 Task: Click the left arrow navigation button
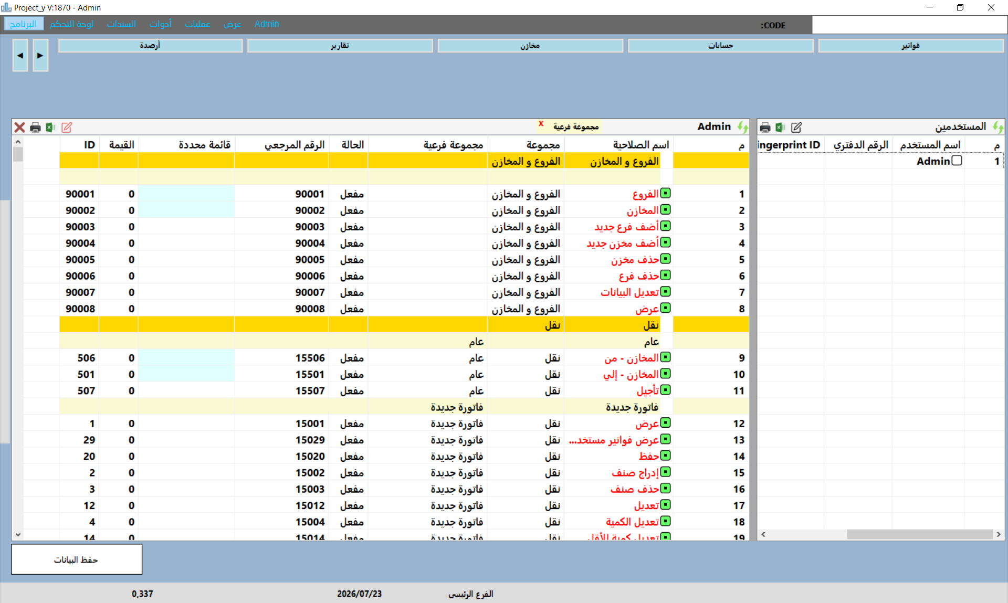20,55
